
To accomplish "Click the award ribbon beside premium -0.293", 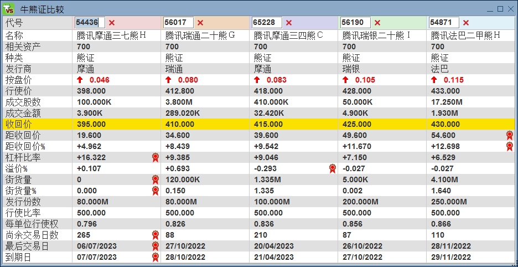I will tap(333, 168).
